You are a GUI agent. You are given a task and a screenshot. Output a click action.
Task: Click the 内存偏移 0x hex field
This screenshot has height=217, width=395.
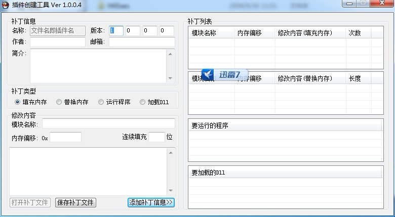[x=65, y=137]
